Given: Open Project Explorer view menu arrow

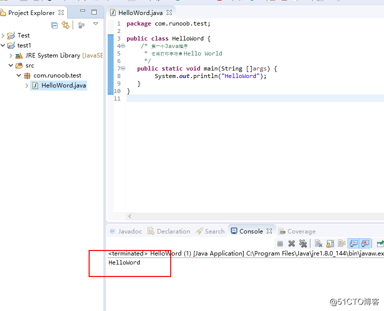Looking at the screenshot, I should tap(96, 23).
